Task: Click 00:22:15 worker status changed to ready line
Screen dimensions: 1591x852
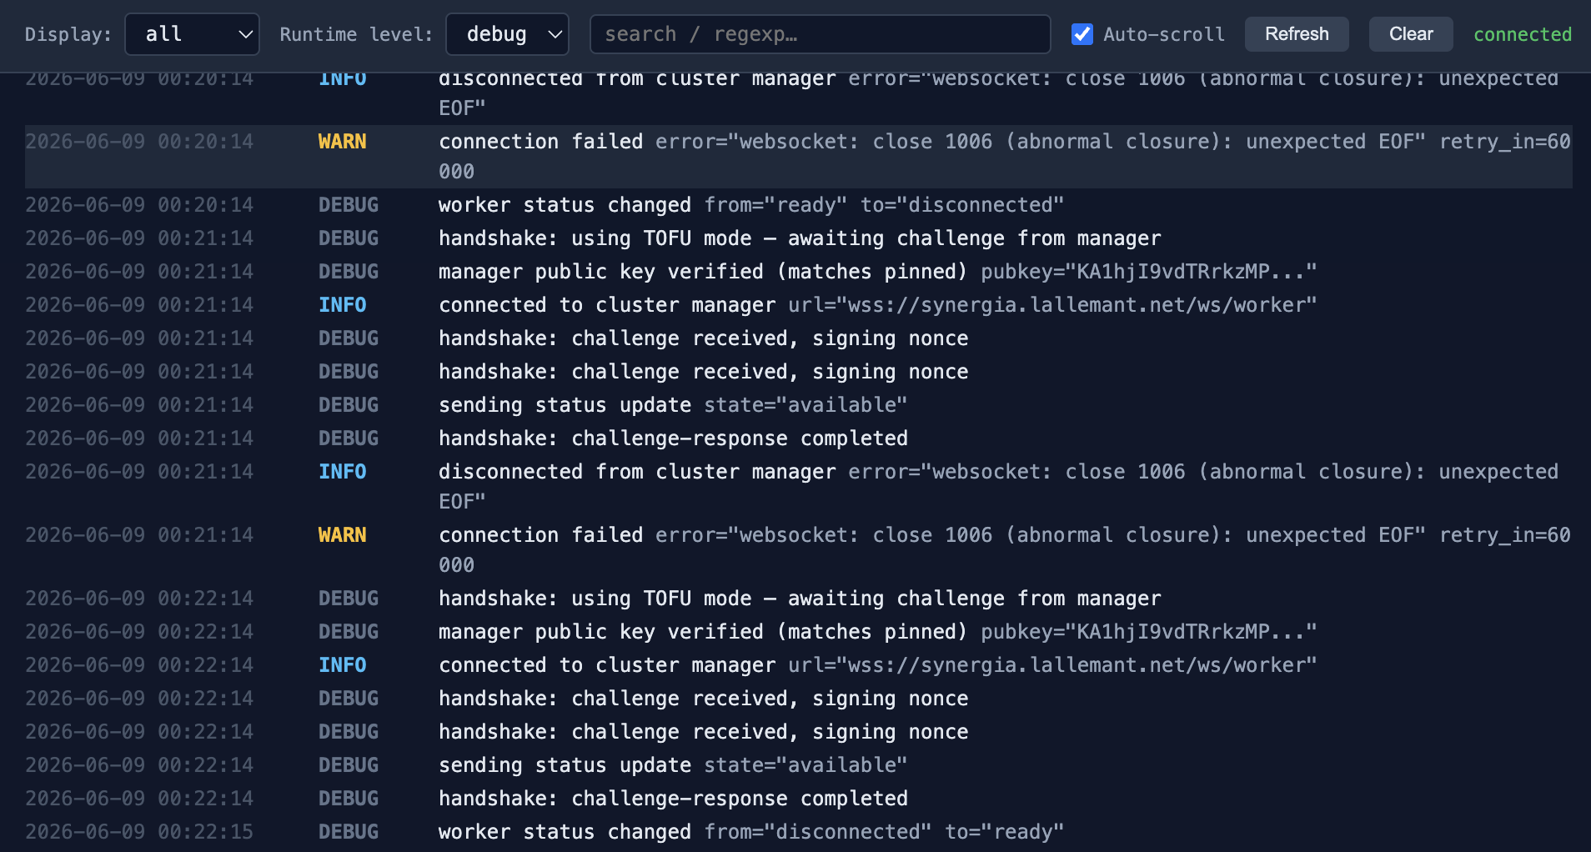Action: point(798,832)
